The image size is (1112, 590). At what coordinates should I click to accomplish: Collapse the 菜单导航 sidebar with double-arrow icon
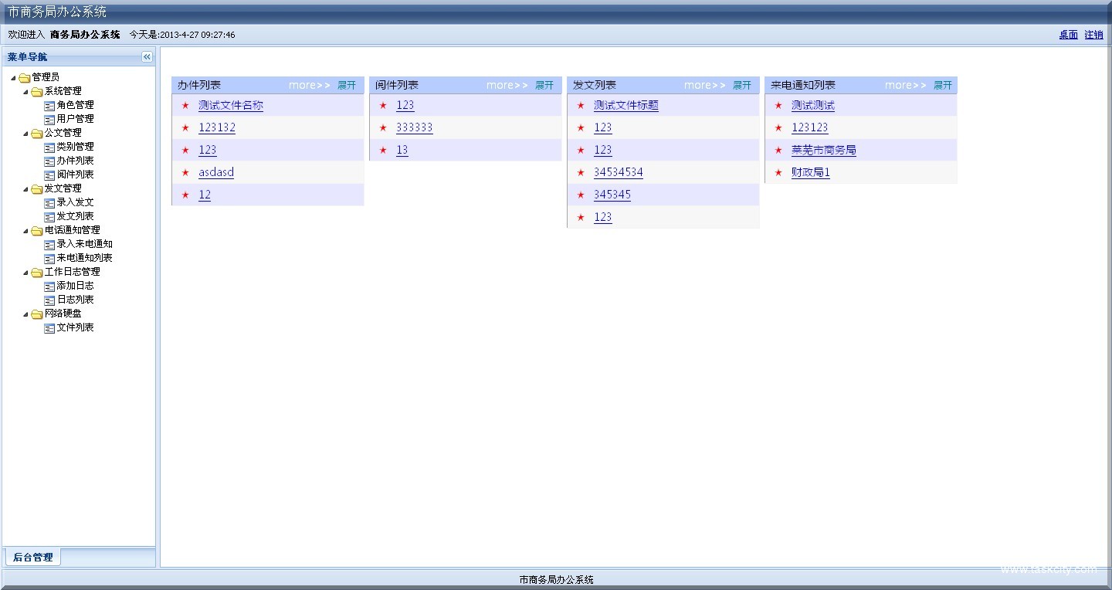coord(147,57)
